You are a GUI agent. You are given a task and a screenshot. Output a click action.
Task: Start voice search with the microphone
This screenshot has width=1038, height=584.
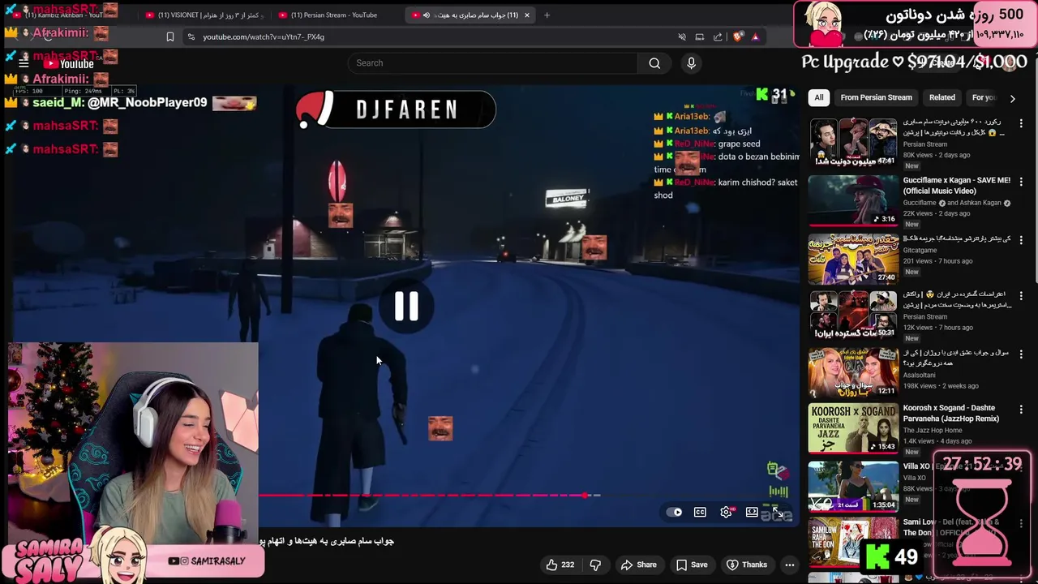coord(691,63)
